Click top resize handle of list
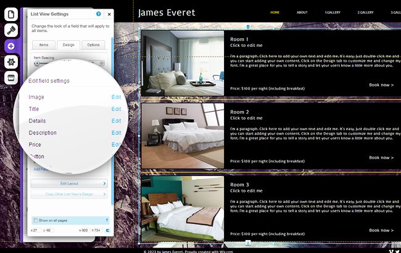Image resolution: width=401 pixels, height=253 pixels. tap(248, 27)
